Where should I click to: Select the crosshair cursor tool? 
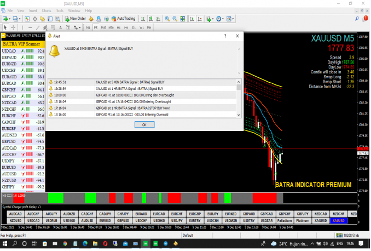14,27
